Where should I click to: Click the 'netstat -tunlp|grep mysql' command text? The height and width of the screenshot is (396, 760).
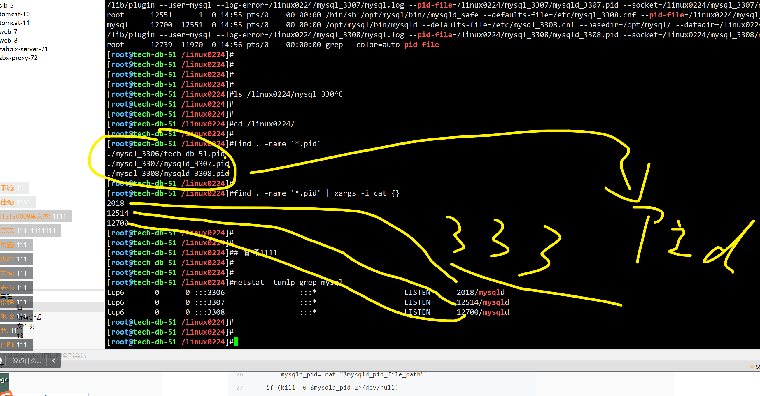(288, 282)
